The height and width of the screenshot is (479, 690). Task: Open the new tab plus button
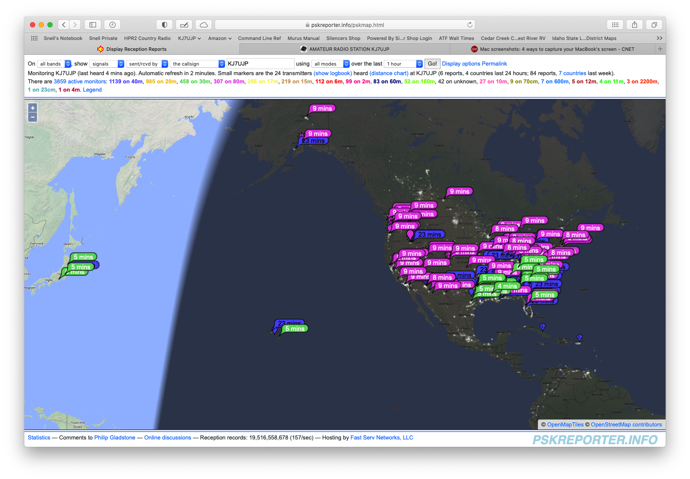(660, 49)
